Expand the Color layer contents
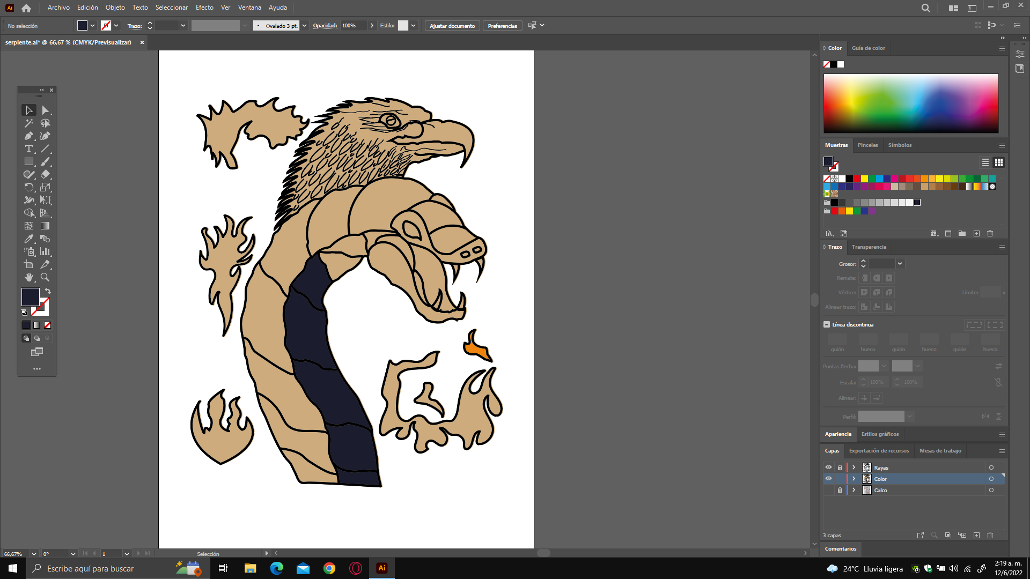Screen dimensions: 1030x579 click(854, 479)
